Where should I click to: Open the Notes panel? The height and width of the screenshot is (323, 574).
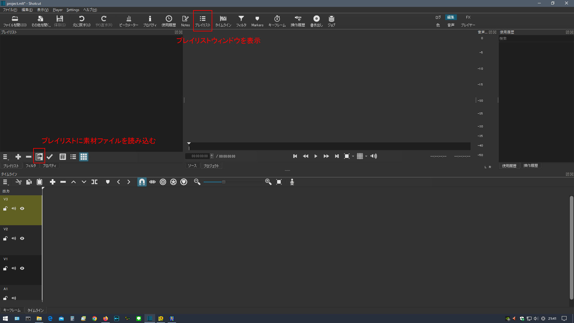[x=185, y=21]
